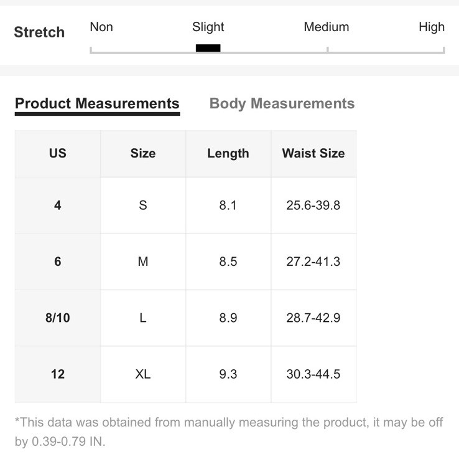Switch to the Body Measurements tab
The height and width of the screenshot is (462, 459).
tap(282, 104)
